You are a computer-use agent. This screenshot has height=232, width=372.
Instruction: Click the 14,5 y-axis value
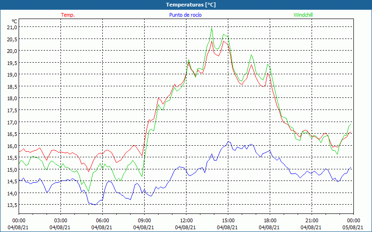click(12, 181)
